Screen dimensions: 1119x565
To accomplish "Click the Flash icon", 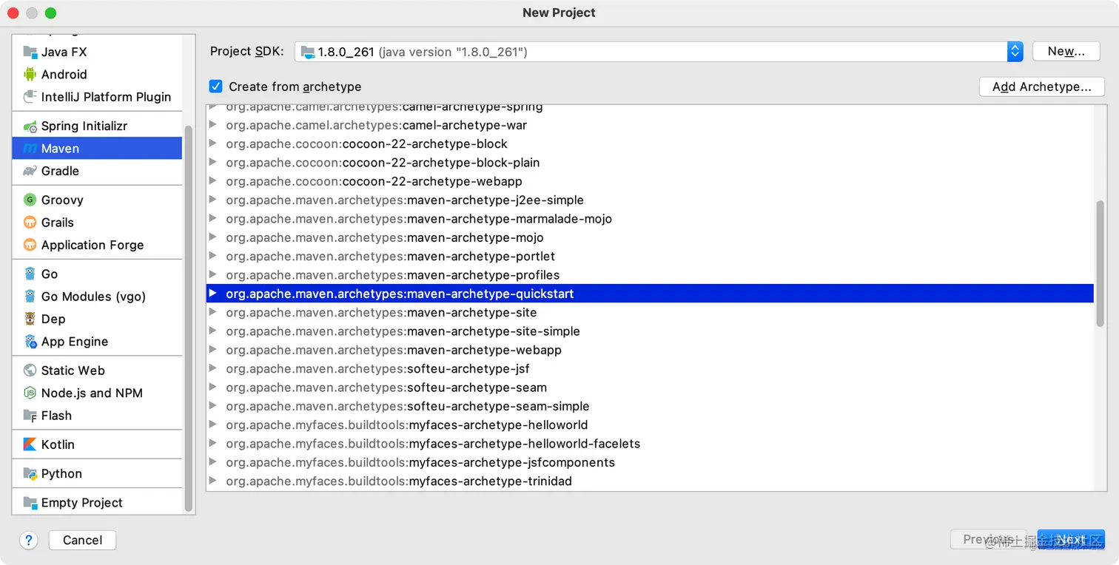I will (x=30, y=416).
